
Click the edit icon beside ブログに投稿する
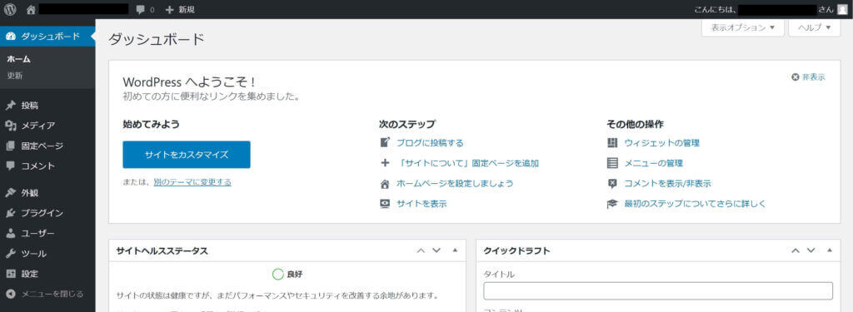click(385, 142)
